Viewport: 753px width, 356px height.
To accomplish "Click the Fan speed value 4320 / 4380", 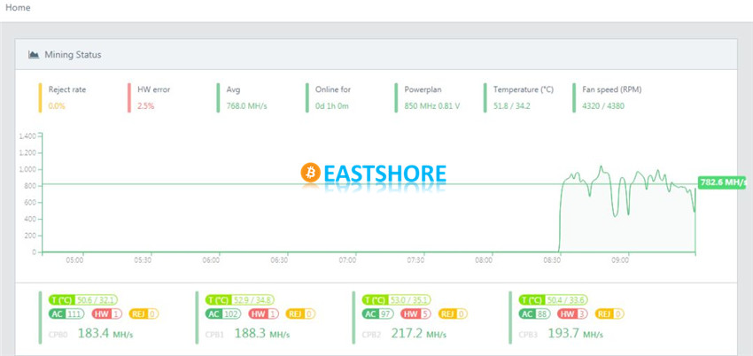I will coord(603,106).
